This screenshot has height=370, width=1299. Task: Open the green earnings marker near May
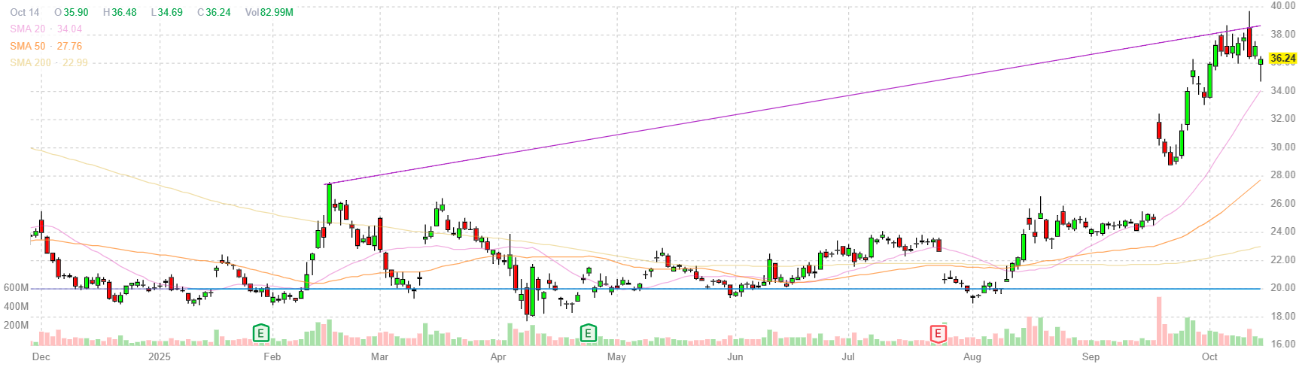[588, 332]
